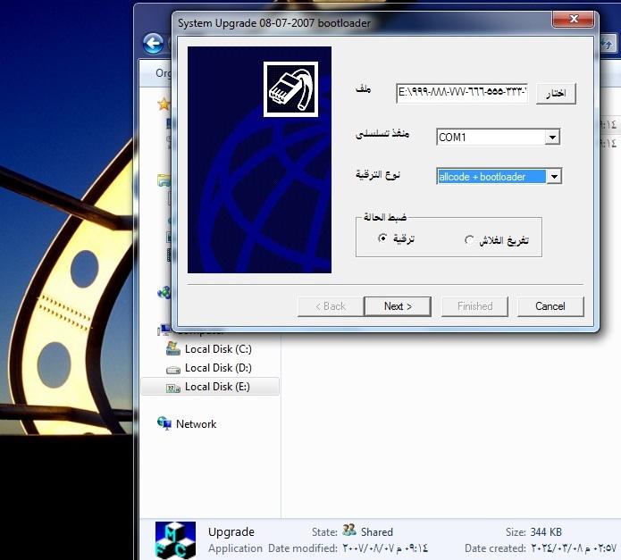Click the Network icon in sidebar

click(164, 423)
